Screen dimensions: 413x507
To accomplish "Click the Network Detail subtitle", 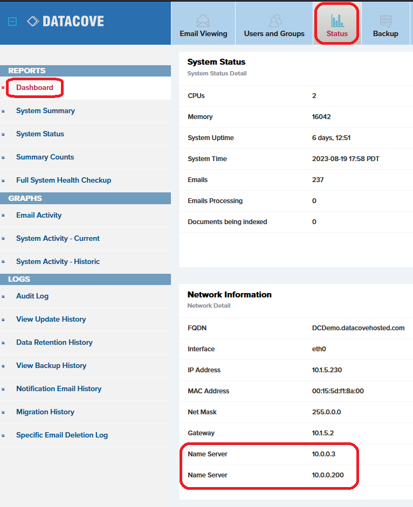I will (209, 306).
